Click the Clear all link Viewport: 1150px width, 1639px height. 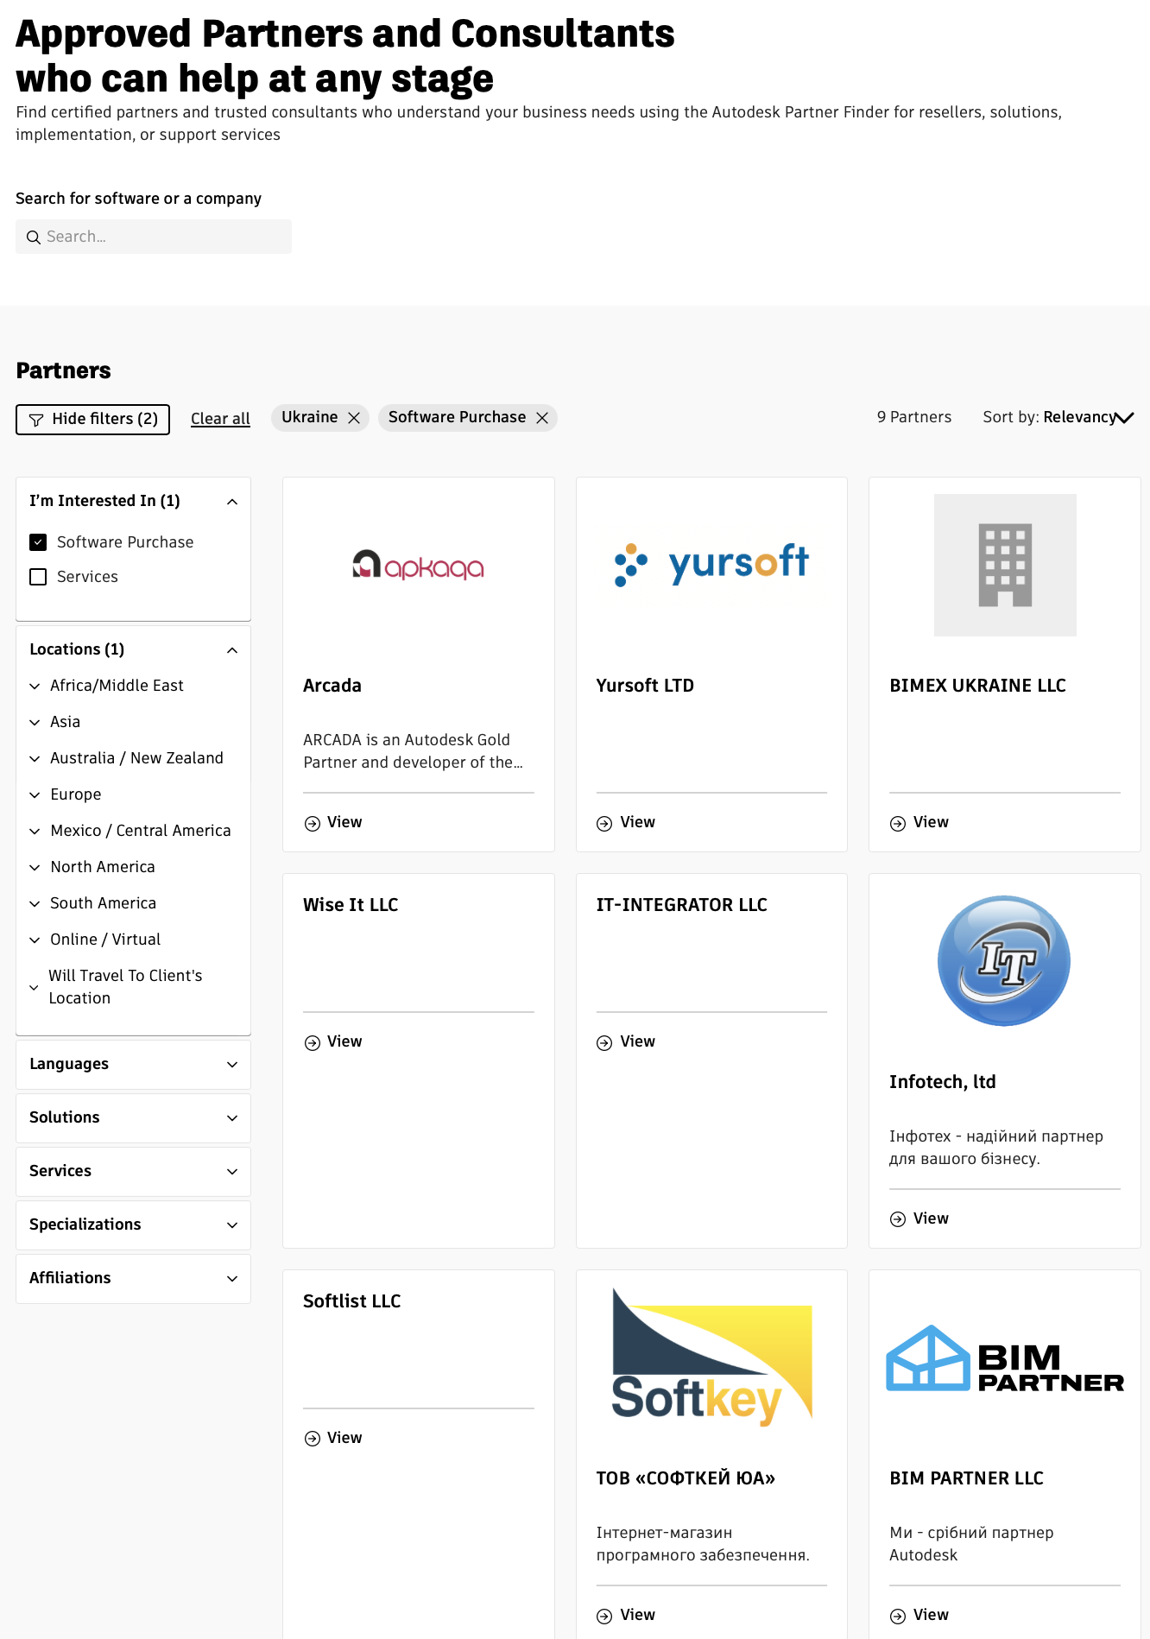tap(220, 419)
